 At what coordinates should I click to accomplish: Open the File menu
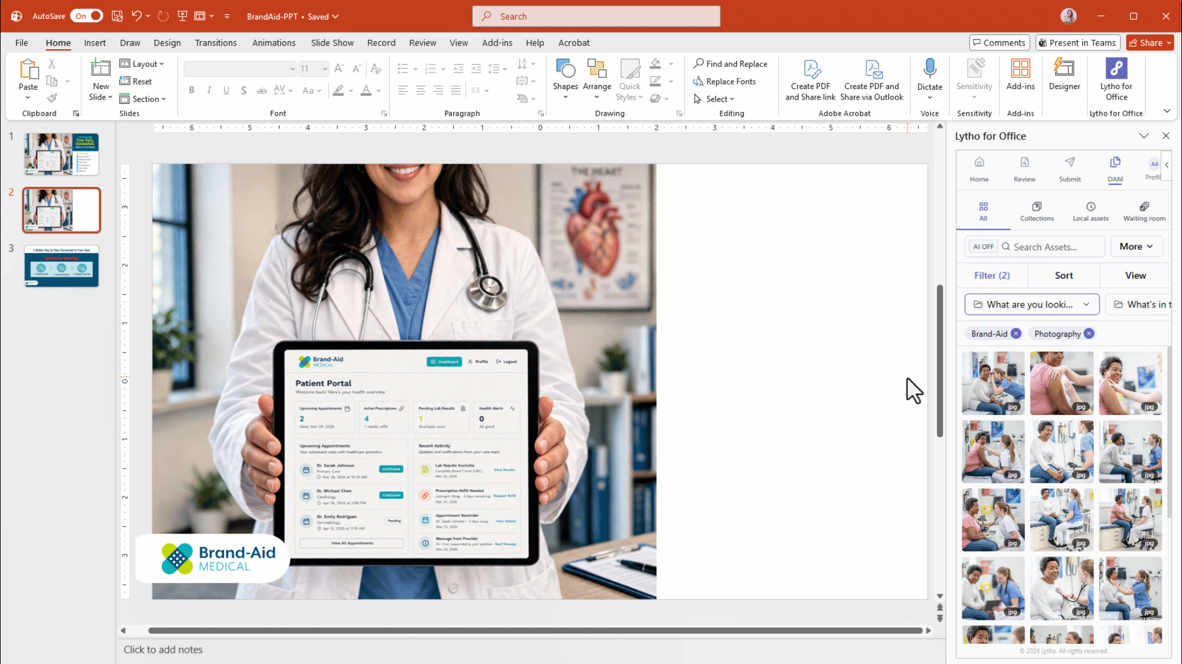(x=22, y=43)
